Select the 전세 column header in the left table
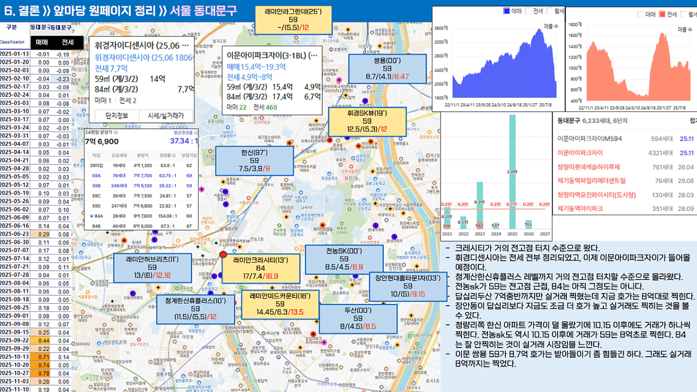697x392 pixels. tap(68, 42)
